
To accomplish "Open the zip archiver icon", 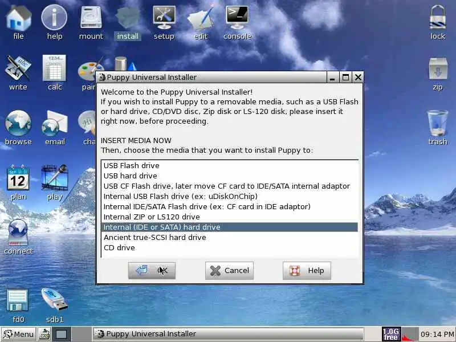I will tap(438, 74).
